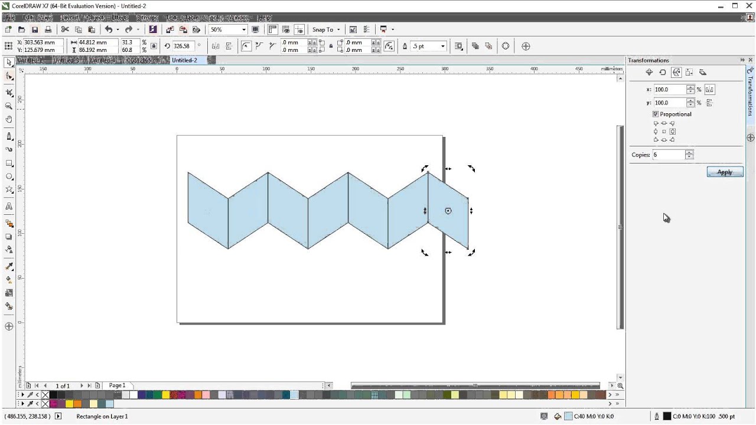Select the Text tool
Viewport: 756px width, 425px height.
[x=9, y=207]
